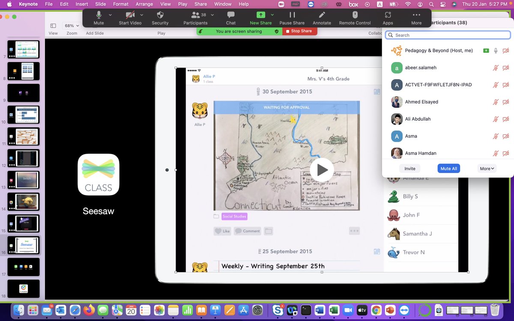Open Keynote from the Dock
This screenshot has width=514, height=321.
(x=215, y=310)
